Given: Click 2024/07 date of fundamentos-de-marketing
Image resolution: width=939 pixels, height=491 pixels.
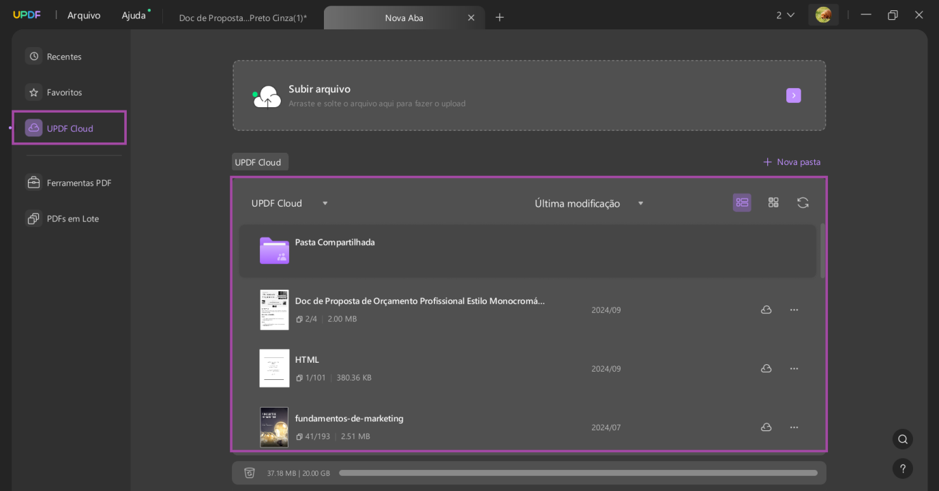Looking at the screenshot, I should [606, 428].
